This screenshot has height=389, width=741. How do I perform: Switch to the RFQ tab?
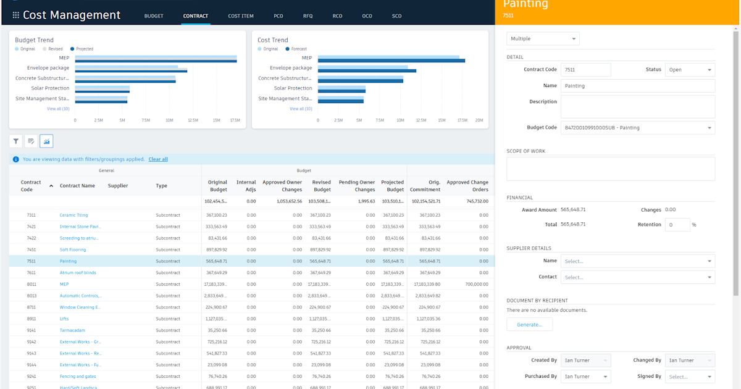(x=308, y=16)
